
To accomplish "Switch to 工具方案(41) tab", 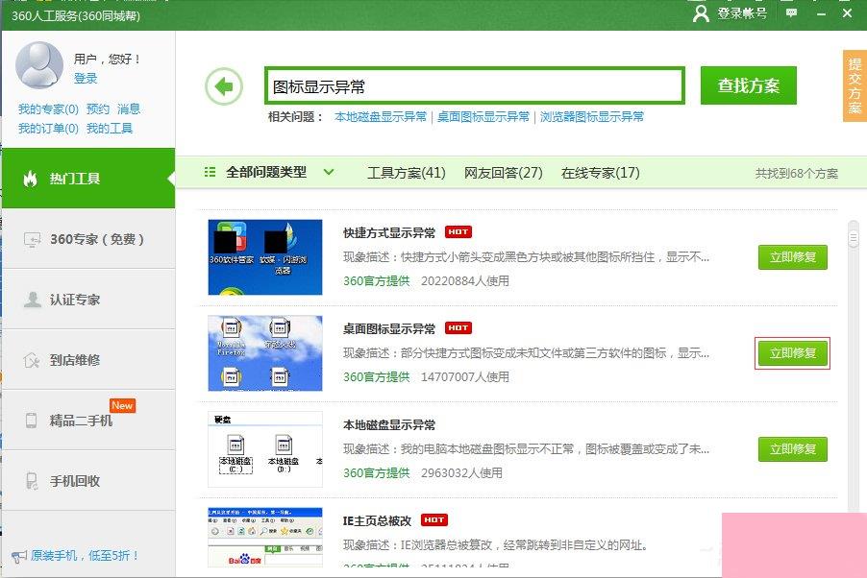I will tap(407, 173).
